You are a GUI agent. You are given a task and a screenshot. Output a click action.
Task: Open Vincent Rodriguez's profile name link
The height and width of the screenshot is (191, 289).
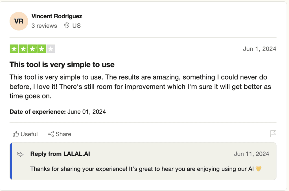pyautogui.click(x=57, y=16)
